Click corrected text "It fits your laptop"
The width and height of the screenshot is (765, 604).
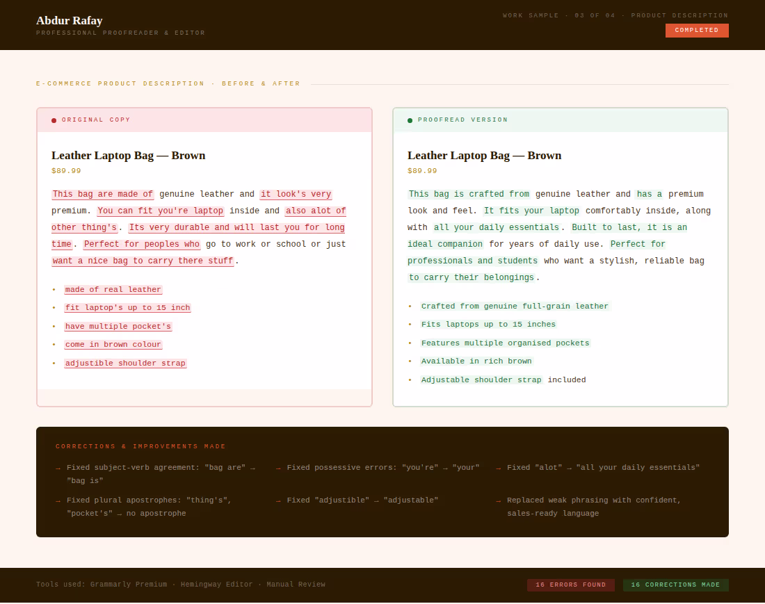tap(532, 211)
